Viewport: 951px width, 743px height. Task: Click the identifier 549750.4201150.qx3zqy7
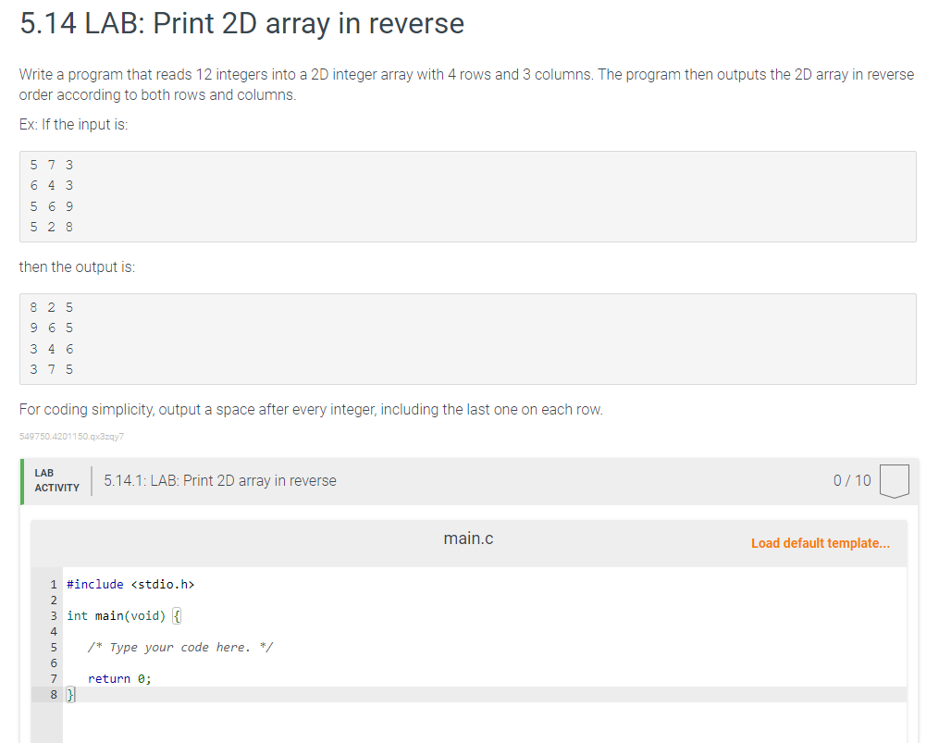pyautogui.click(x=68, y=435)
